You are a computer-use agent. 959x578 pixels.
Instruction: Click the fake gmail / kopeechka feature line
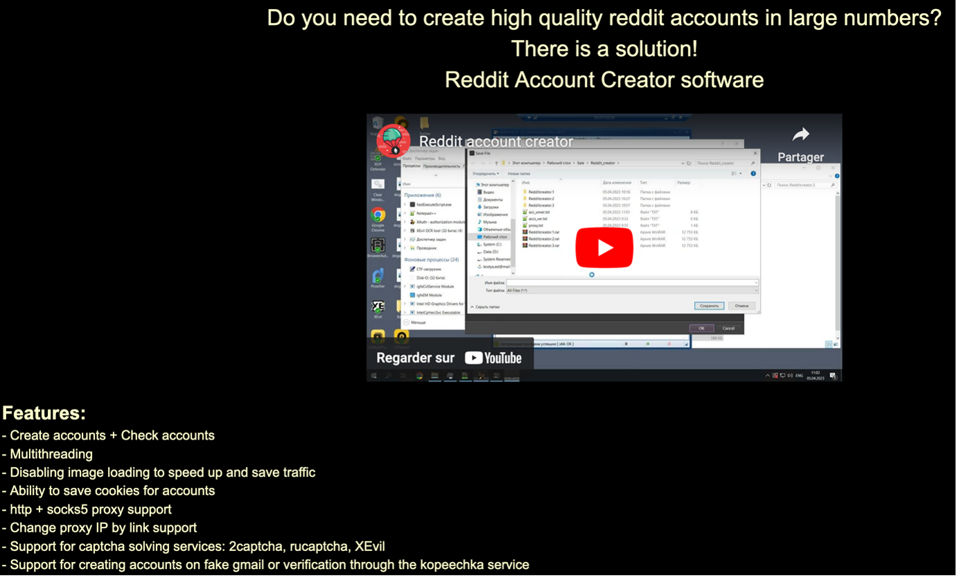266,565
